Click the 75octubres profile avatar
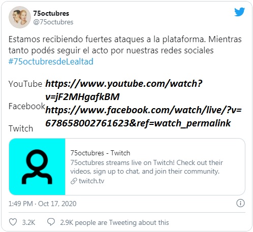Image resolution: width=253 pixels, height=232 pixels. [20, 17]
